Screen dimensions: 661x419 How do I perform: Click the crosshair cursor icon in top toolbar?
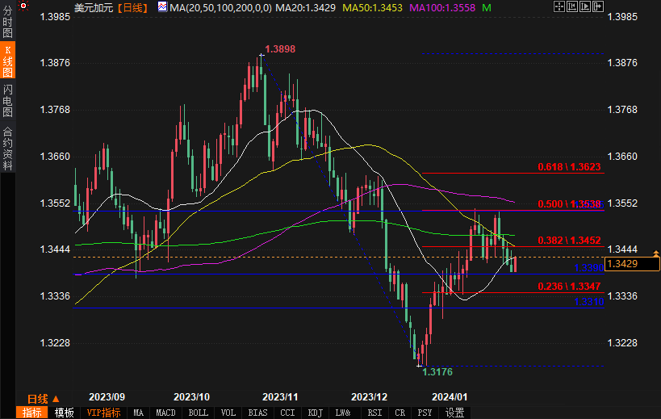(559, 6)
